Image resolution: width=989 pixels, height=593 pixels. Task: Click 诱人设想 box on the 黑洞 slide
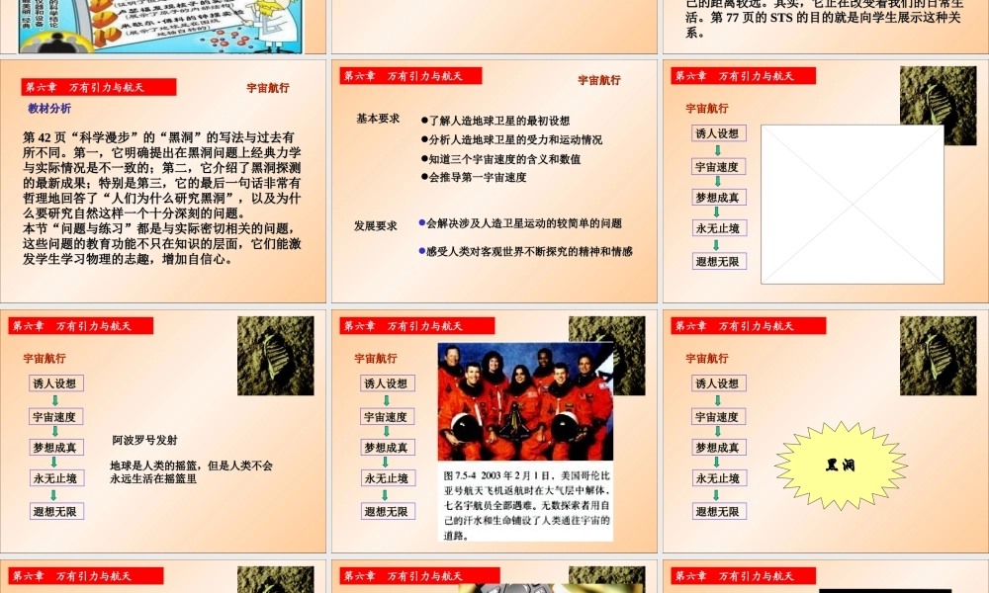[x=717, y=383]
